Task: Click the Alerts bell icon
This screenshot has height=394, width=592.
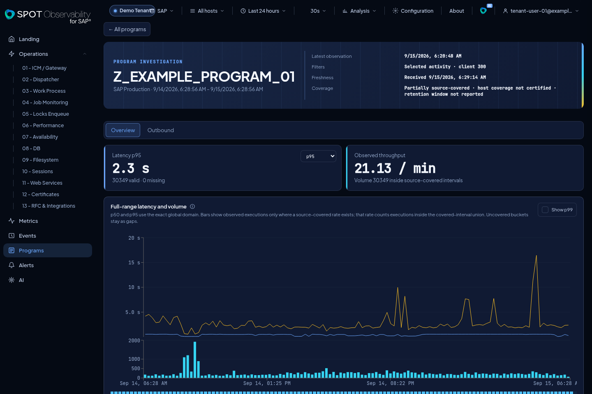Action: (12, 265)
